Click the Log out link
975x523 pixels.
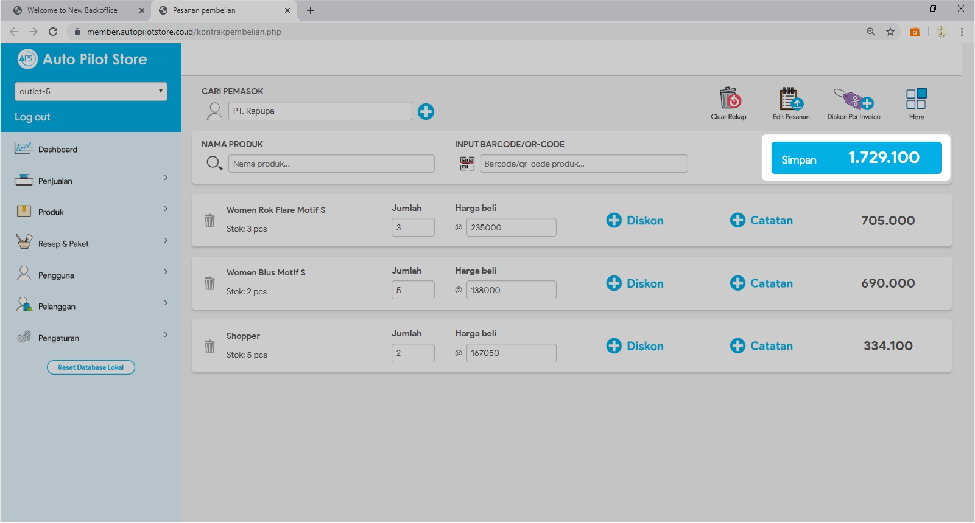[x=32, y=117]
